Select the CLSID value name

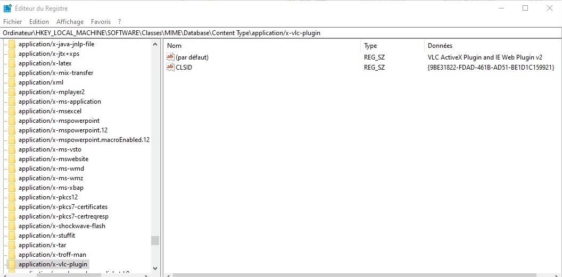point(184,68)
